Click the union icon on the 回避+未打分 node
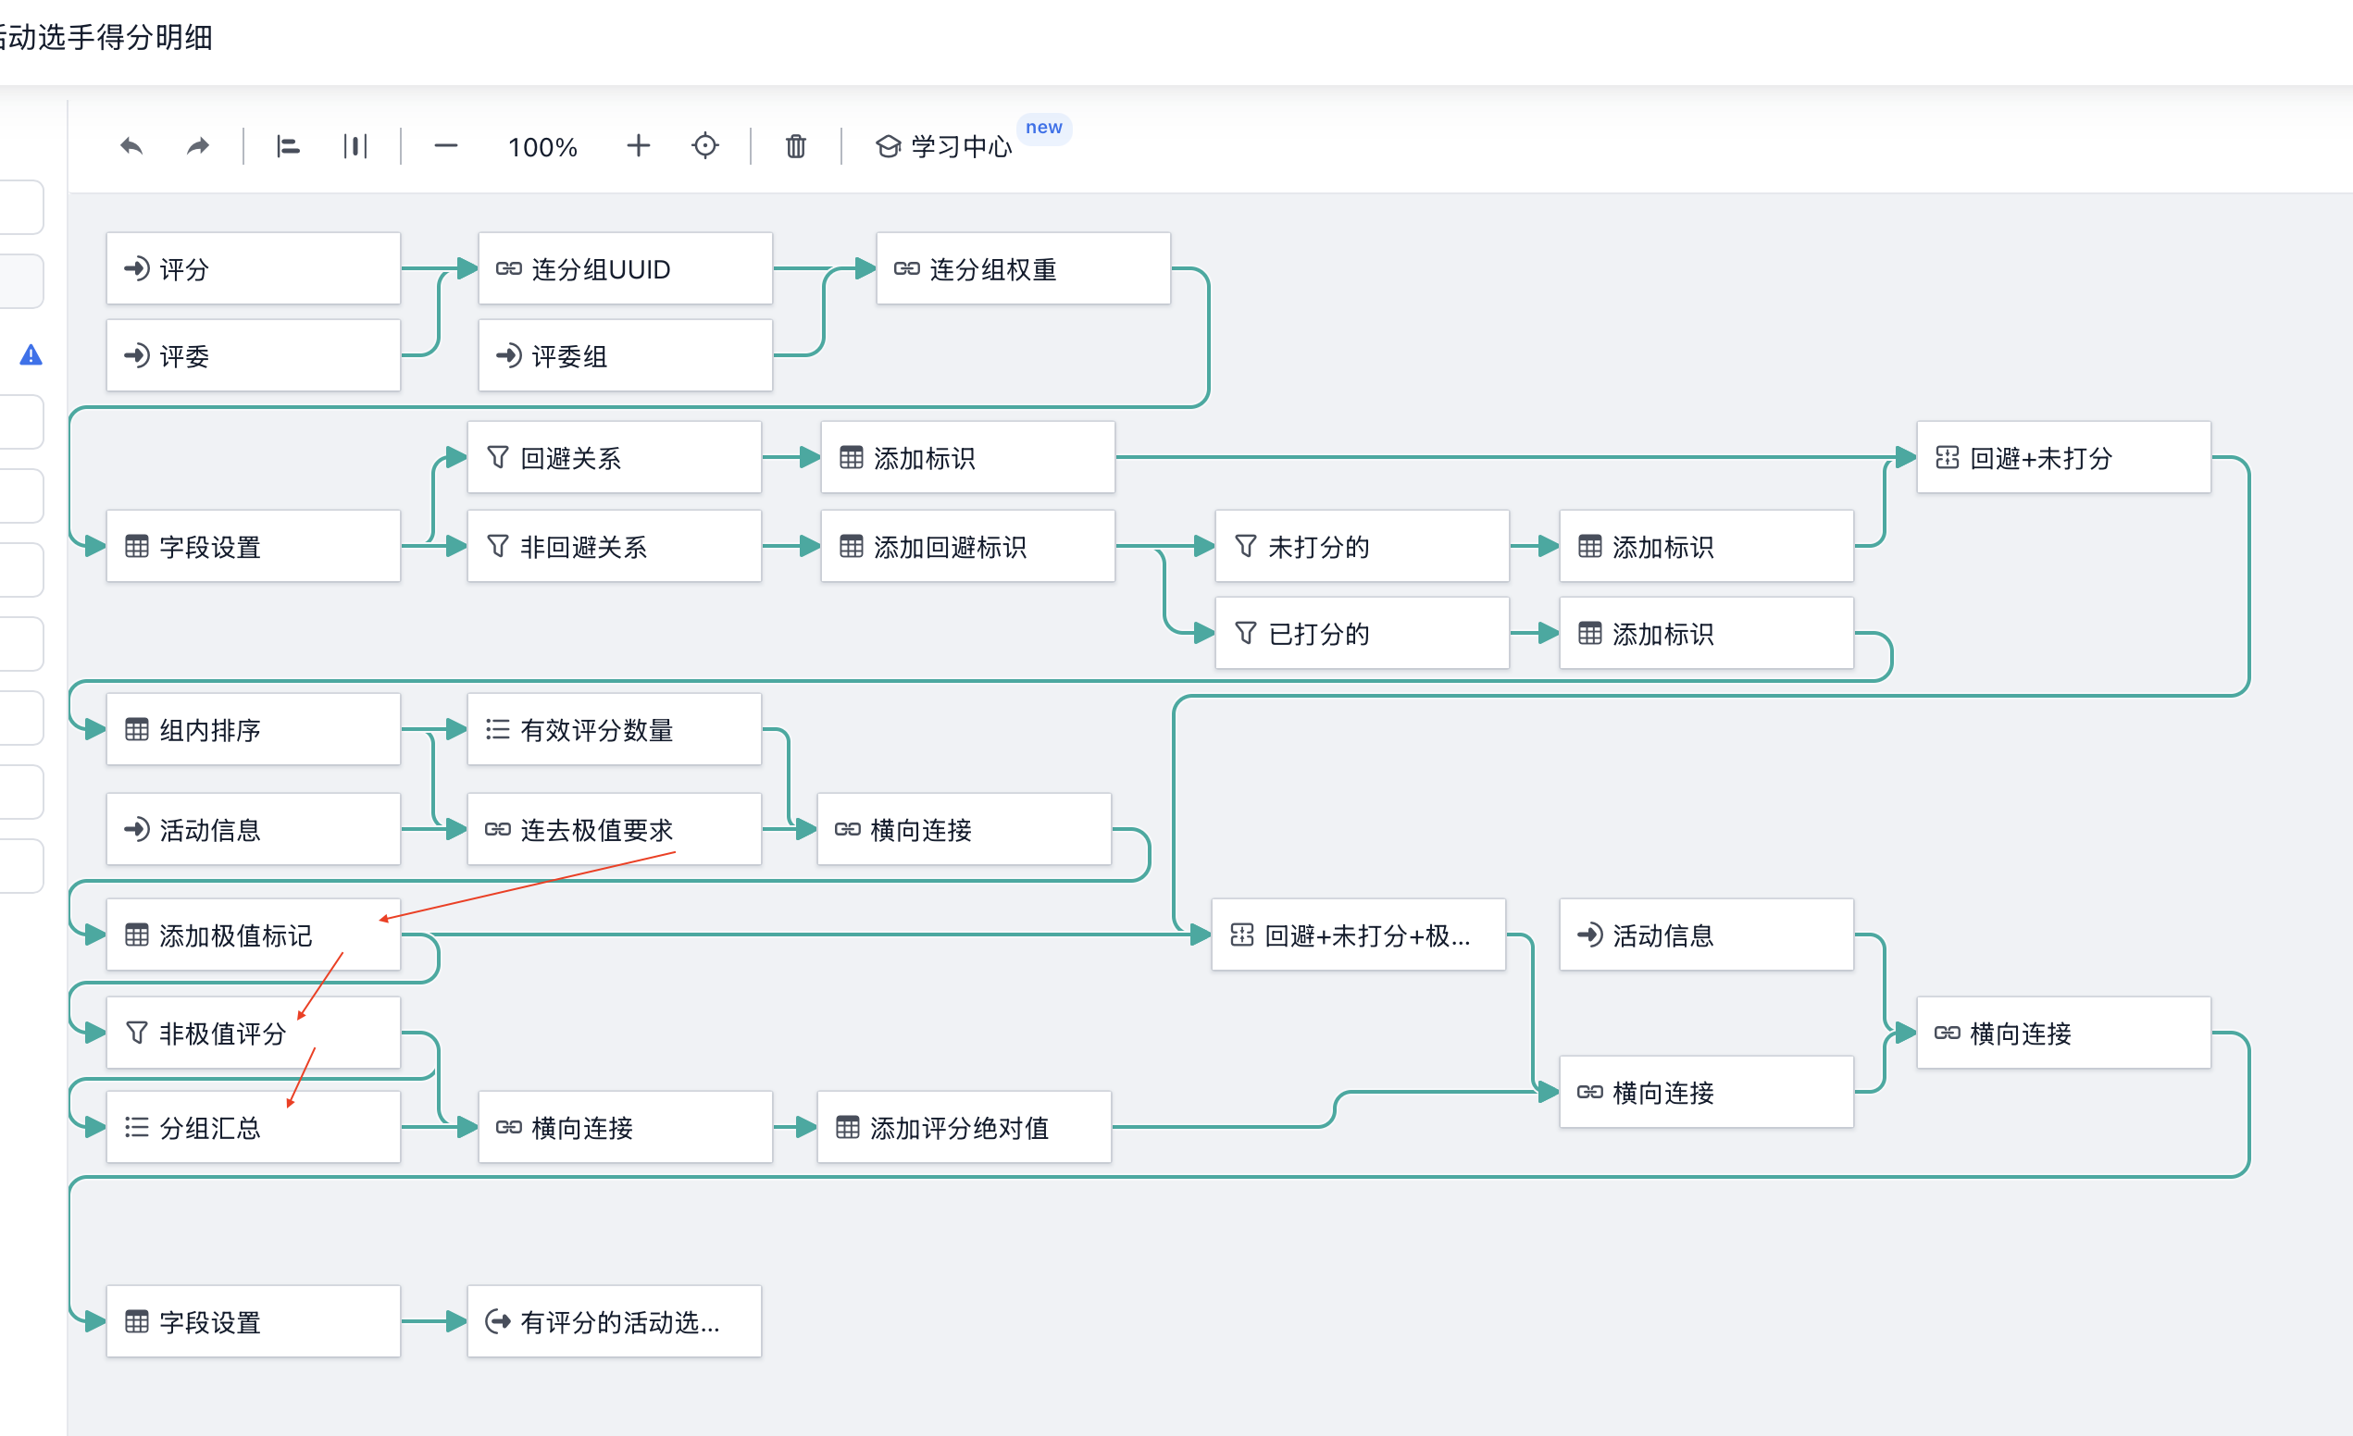 tap(1948, 457)
